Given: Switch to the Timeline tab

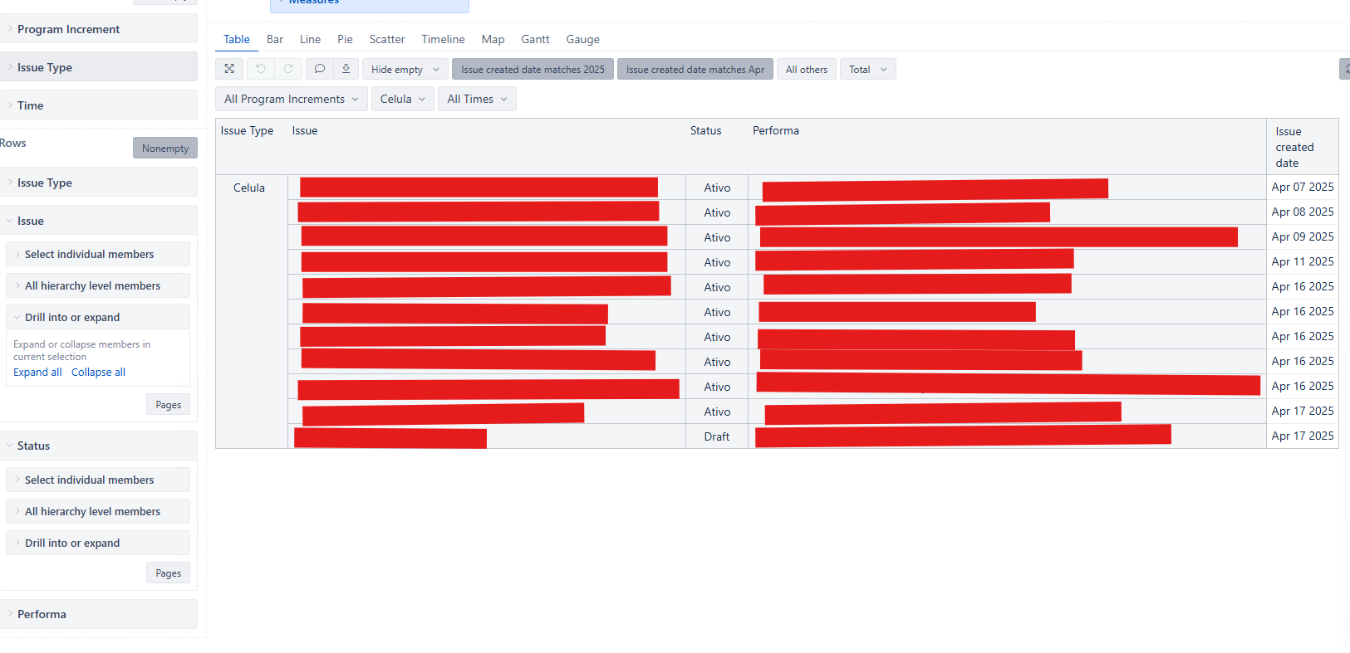Looking at the screenshot, I should (443, 39).
